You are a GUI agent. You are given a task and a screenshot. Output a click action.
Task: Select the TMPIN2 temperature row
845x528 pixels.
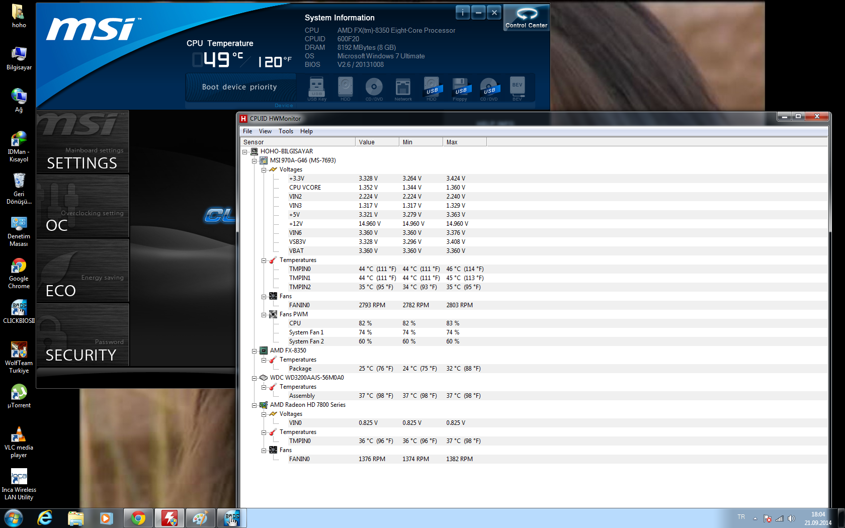[x=534, y=287]
